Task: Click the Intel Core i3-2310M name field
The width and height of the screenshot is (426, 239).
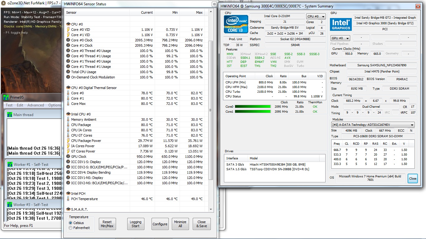Action: (277, 16)
